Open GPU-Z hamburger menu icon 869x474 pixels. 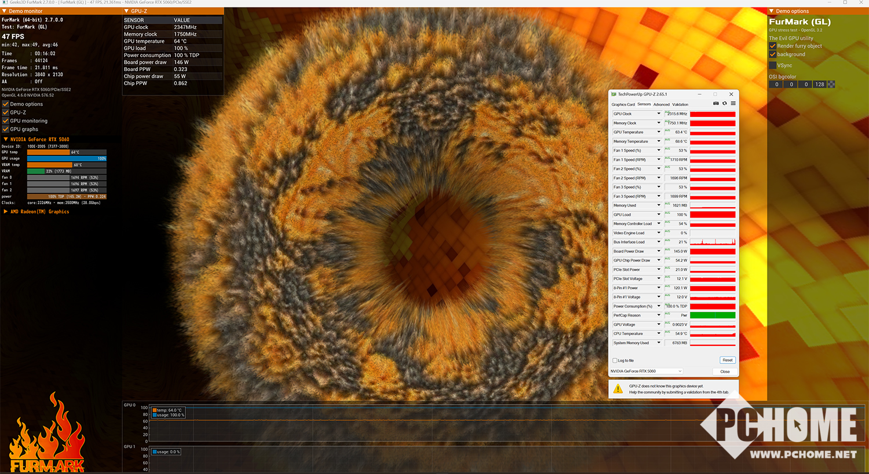(x=733, y=104)
